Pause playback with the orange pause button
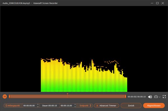 click(x=4, y=97)
